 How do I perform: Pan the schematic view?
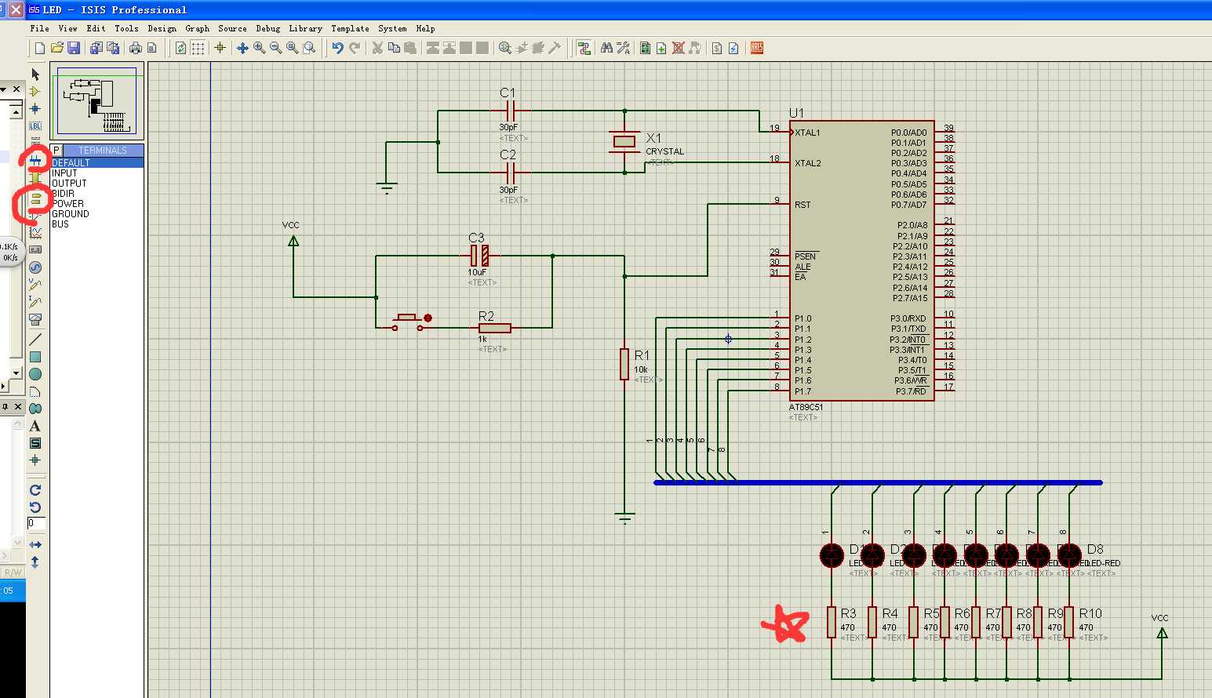point(242,48)
